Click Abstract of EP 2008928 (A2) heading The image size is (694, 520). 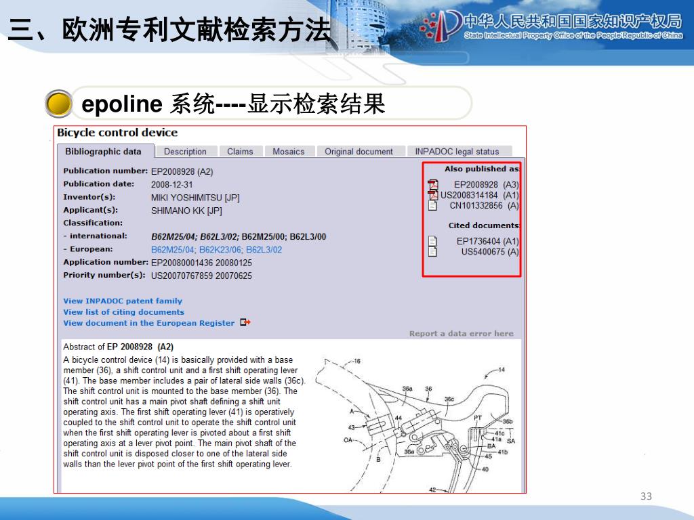click(x=118, y=347)
